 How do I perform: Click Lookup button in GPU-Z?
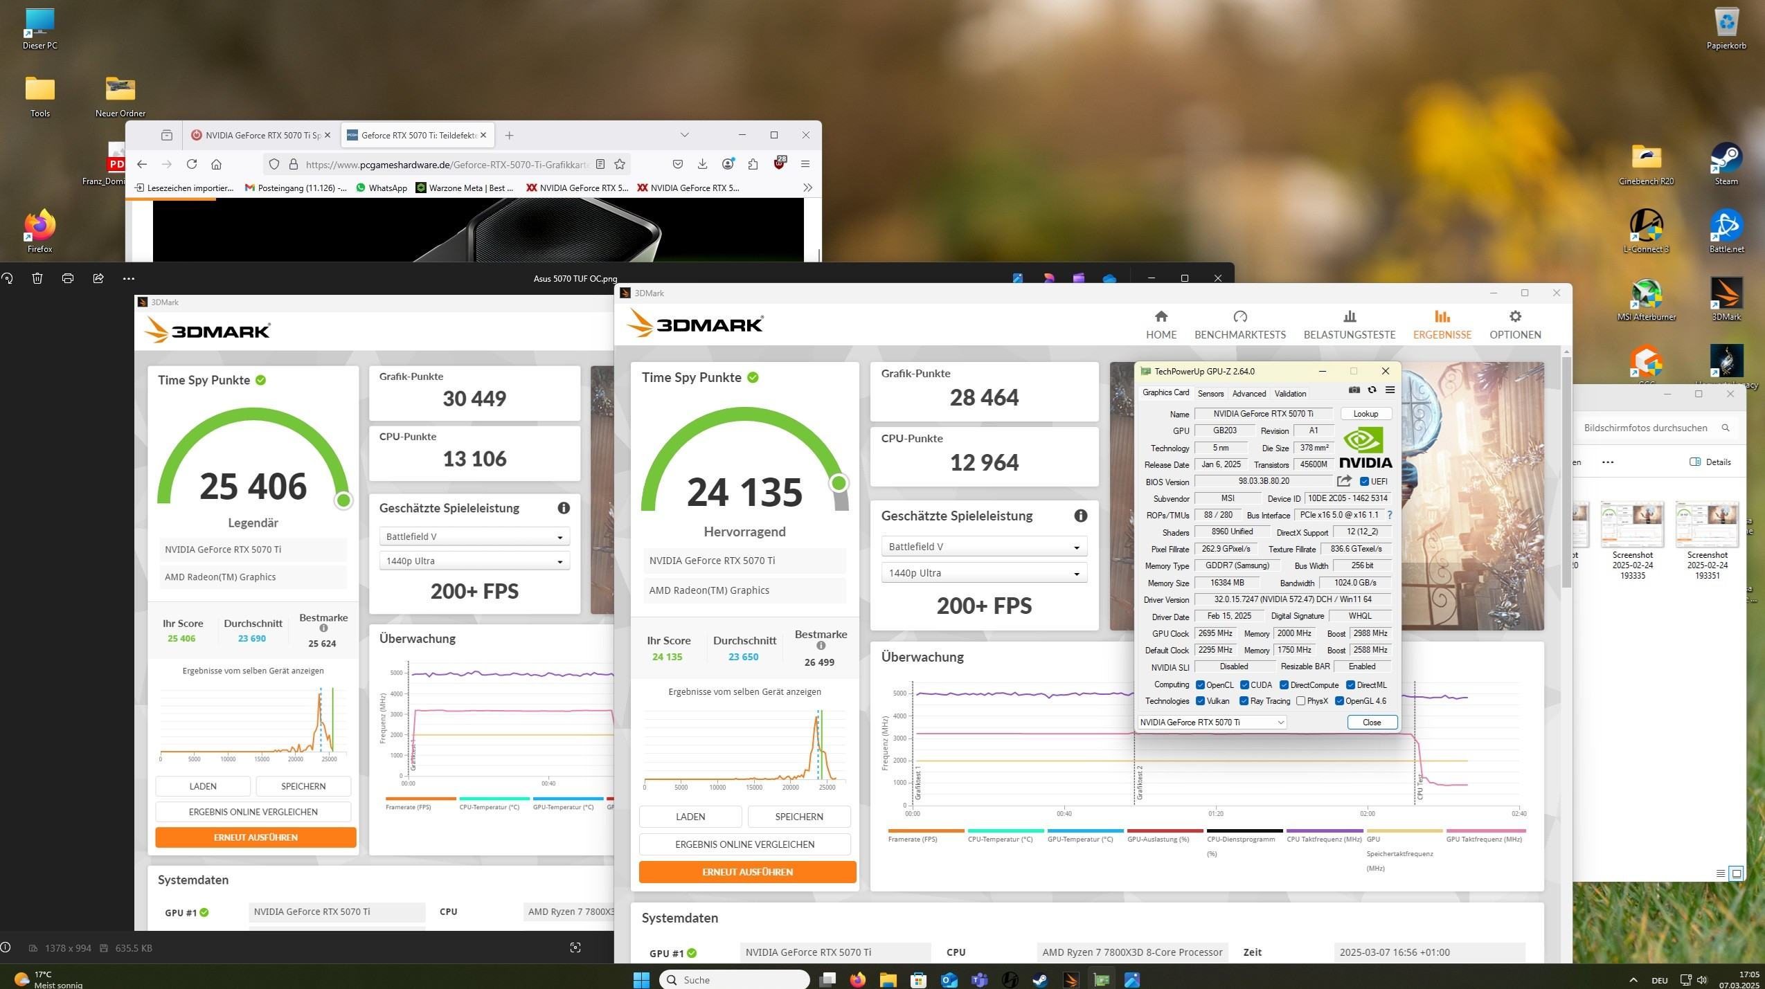(x=1365, y=414)
